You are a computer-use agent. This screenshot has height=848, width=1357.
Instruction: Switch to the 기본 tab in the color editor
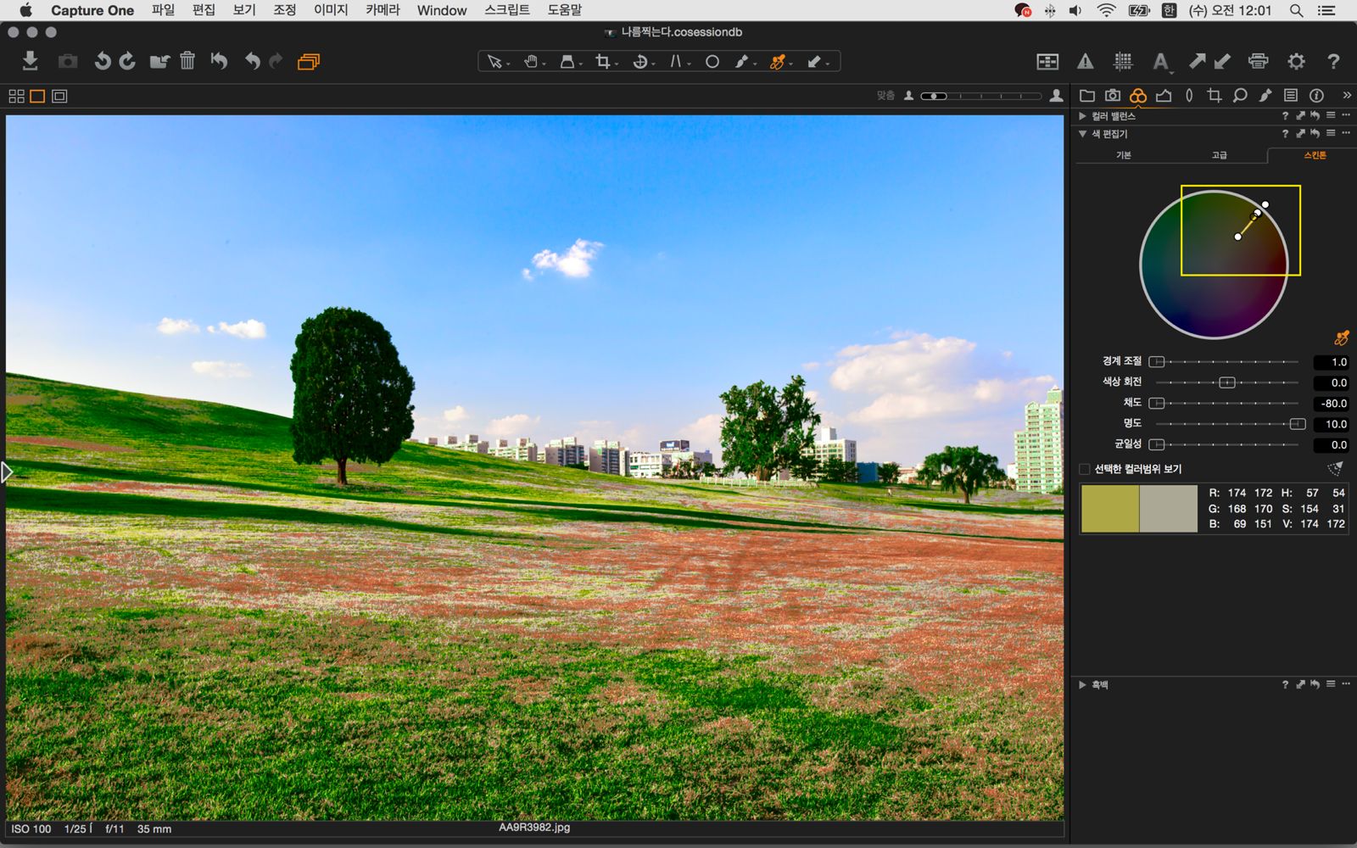click(1123, 155)
